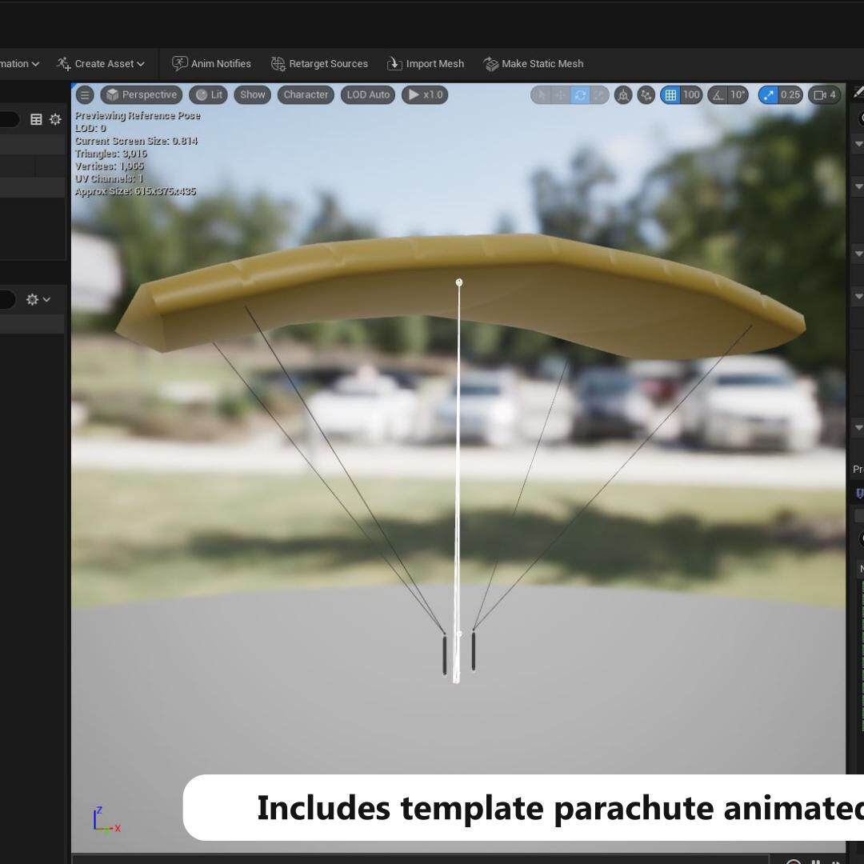Open the Lit view mode menu
This screenshot has width=864, height=864.
(209, 94)
